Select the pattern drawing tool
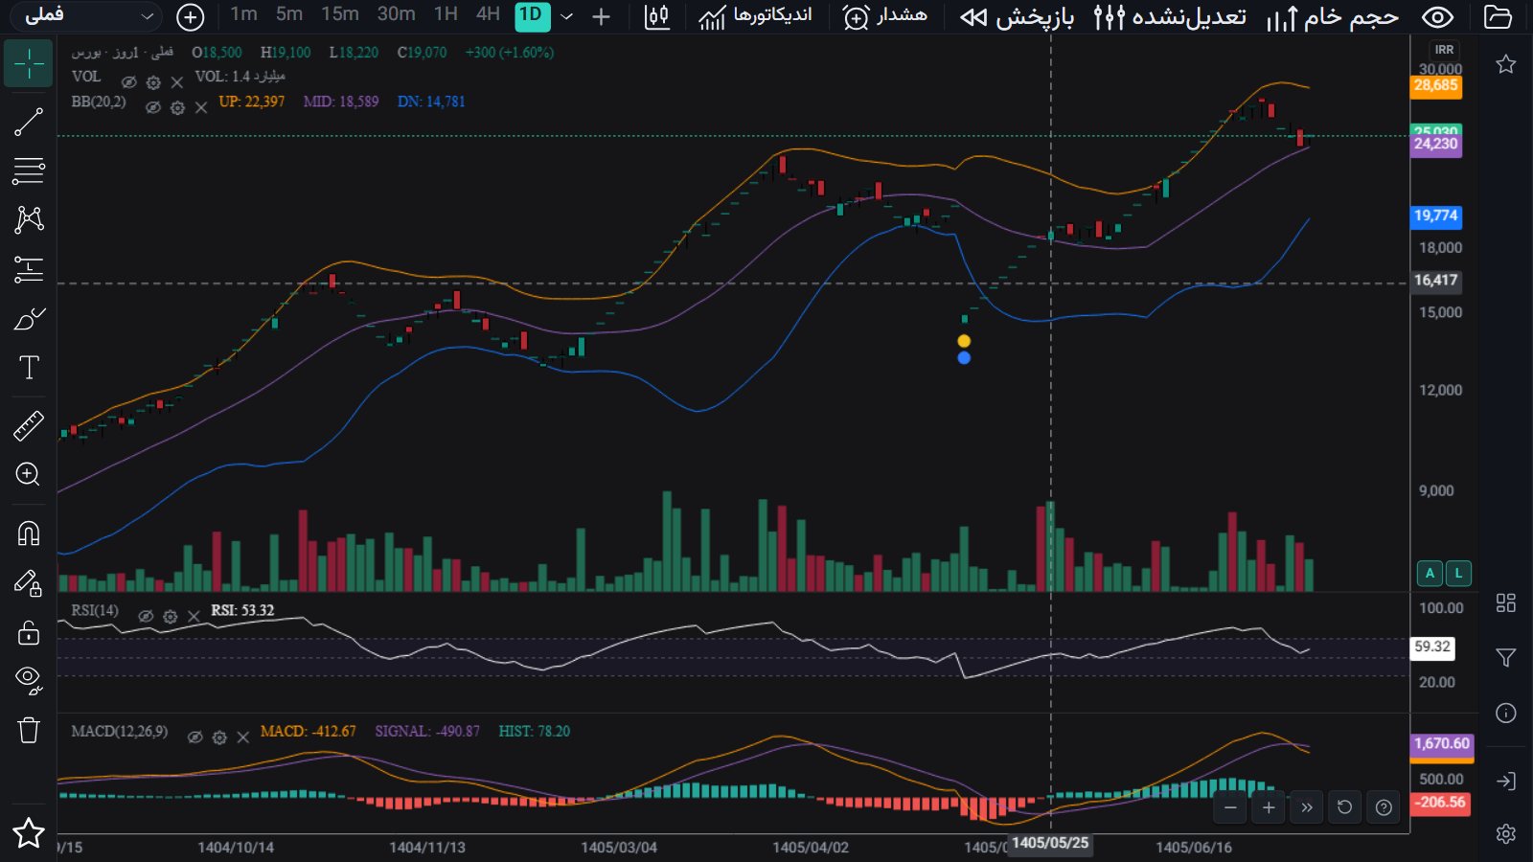Screen dimensions: 1533x862 29,219
